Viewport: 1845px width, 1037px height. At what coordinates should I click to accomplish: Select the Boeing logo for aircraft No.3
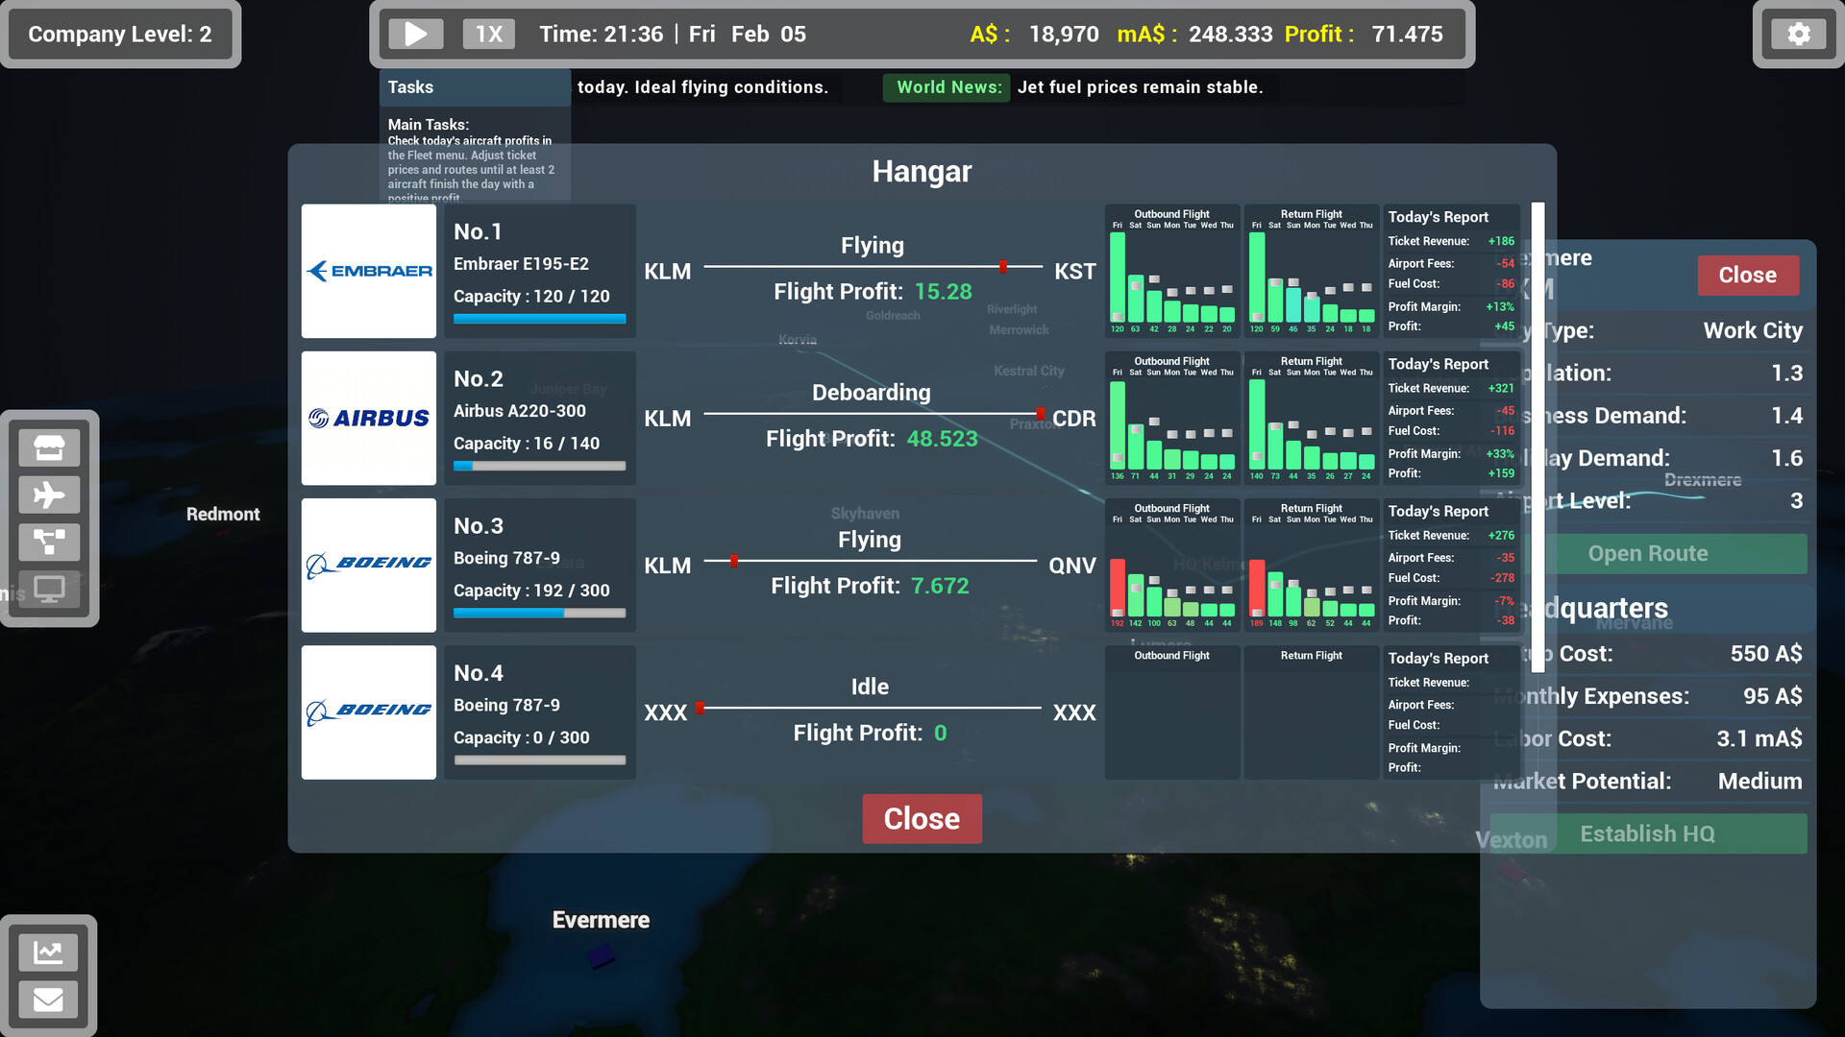pyautogui.click(x=369, y=565)
